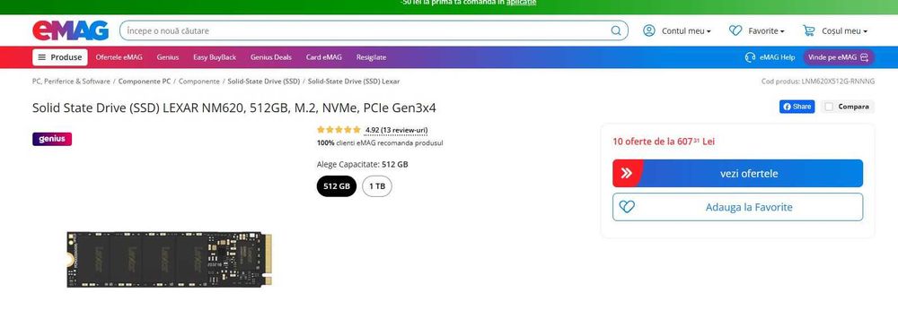Click the aplicatie link in top banner
The height and width of the screenshot is (327, 898).
click(521, 3)
